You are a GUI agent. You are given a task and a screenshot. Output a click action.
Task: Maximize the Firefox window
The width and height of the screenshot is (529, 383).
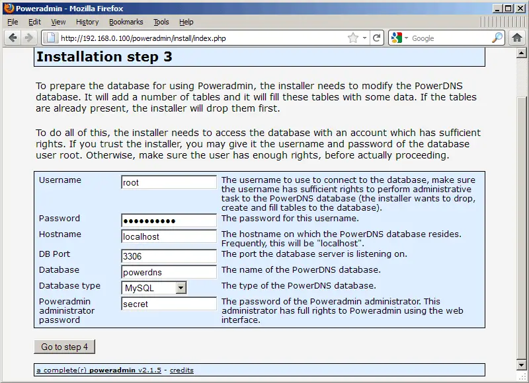pyautogui.click(x=508, y=9)
